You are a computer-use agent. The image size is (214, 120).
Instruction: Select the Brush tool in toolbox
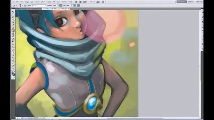13,31
